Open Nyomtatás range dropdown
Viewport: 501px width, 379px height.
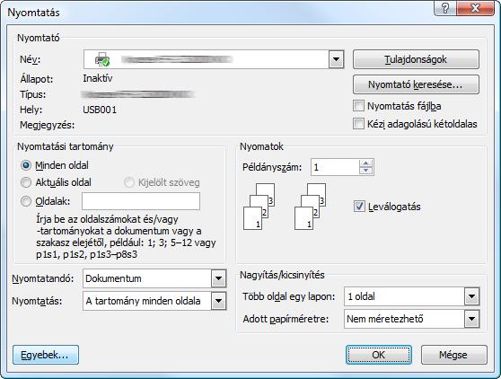click(218, 301)
